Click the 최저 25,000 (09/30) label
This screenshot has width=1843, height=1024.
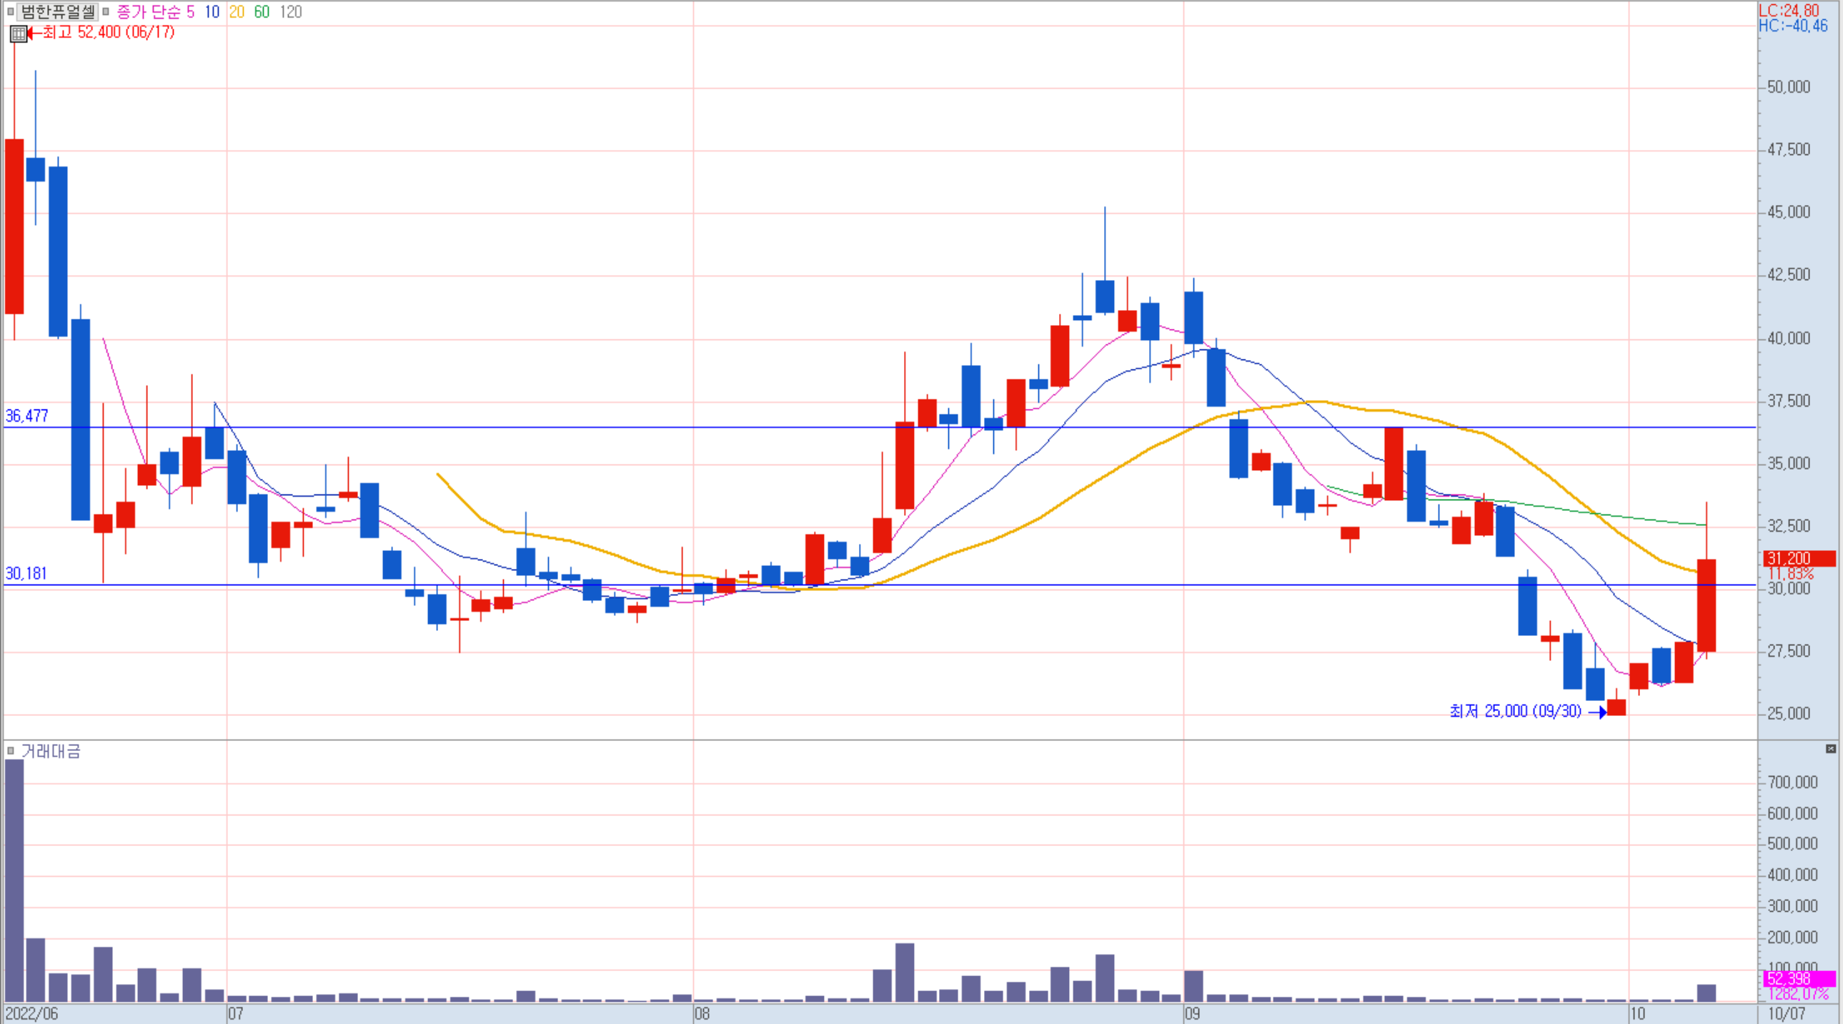coord(1515,711)
